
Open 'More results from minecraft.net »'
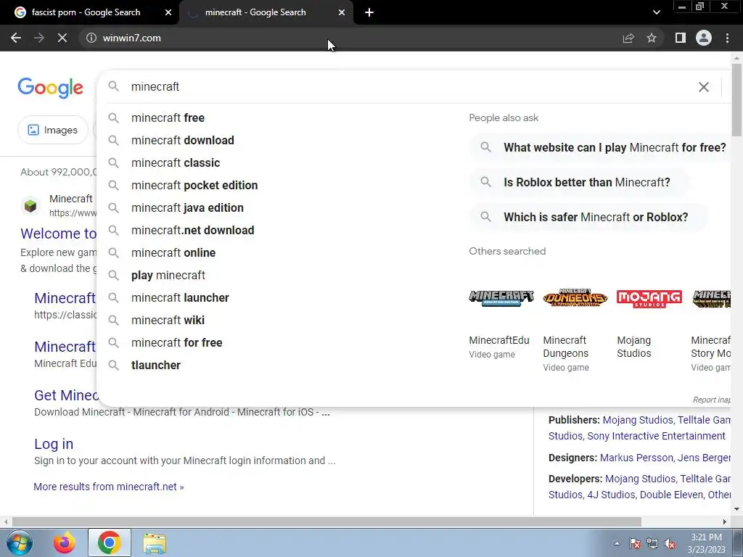pyautogui.click(x=109, y=487)
